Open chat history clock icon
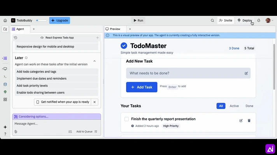Screen dimensions: 277x155 coord(16,38)
